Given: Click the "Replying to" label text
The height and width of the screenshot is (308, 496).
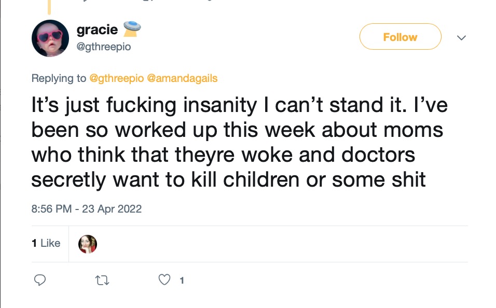Looking at the screenshot, I should coord(59,78).
